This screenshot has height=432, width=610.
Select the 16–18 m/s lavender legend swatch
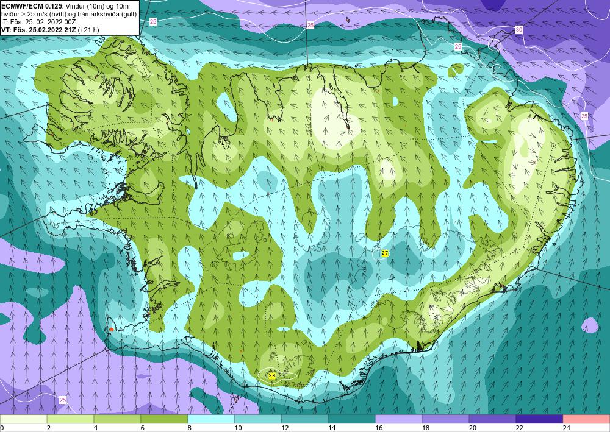(399, 419)
